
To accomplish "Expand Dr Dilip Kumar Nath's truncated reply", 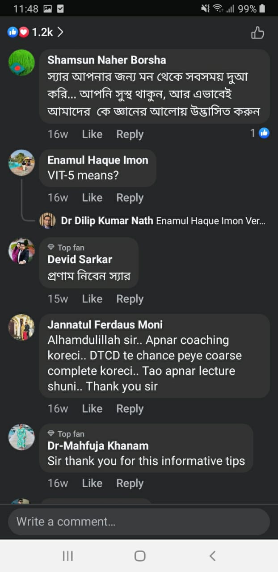I will pyautogui.click(x=210, y=221).
